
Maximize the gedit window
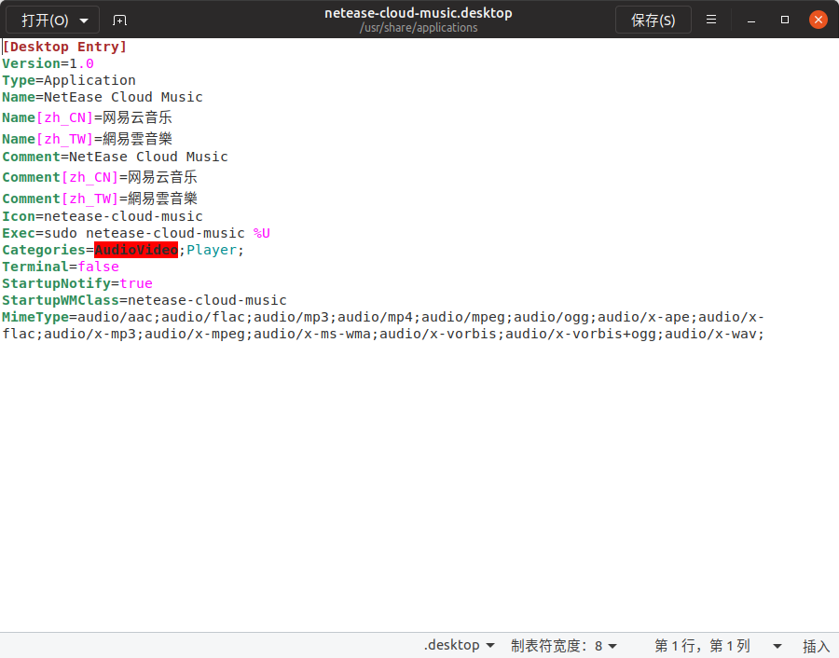pos(785,20)
